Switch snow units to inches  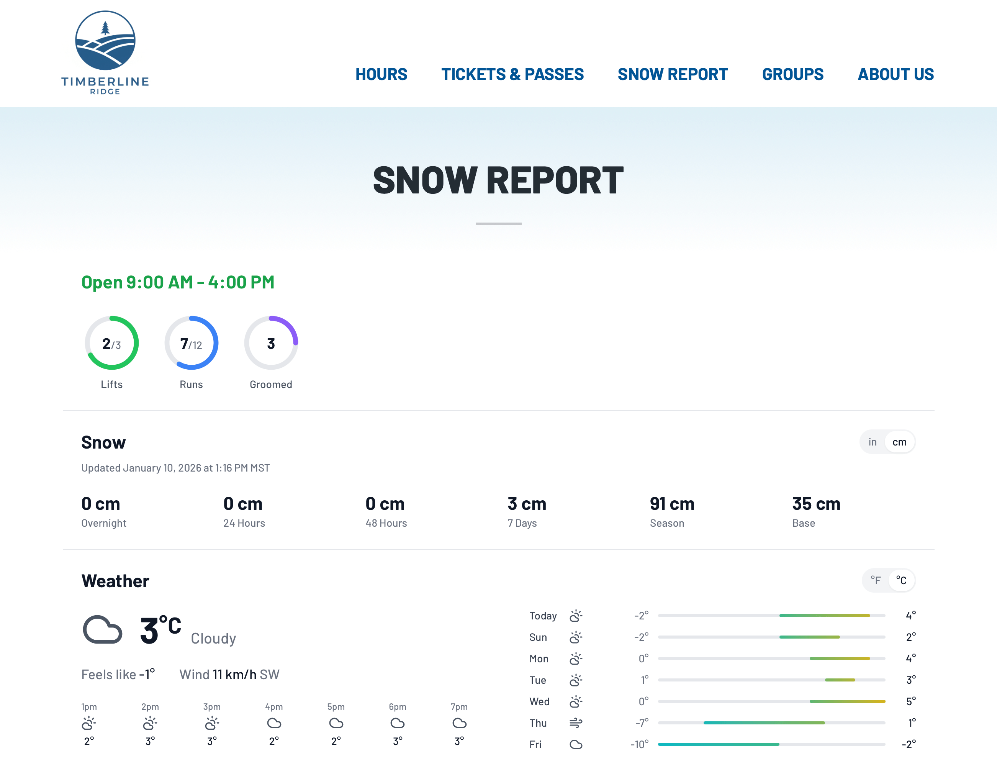coord(872,442)
